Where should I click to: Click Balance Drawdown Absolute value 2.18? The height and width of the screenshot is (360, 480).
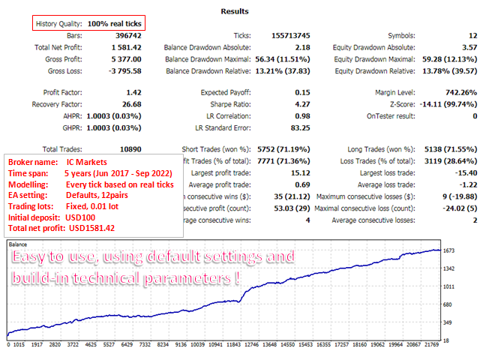[302, 47]
